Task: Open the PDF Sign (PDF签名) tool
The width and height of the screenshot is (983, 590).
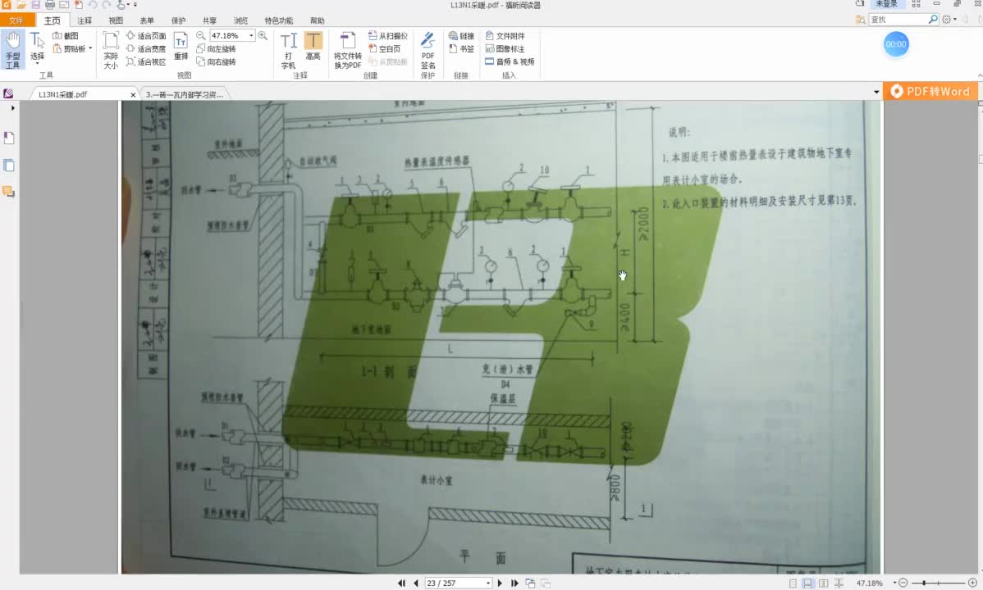Action: tap(427, 50)
